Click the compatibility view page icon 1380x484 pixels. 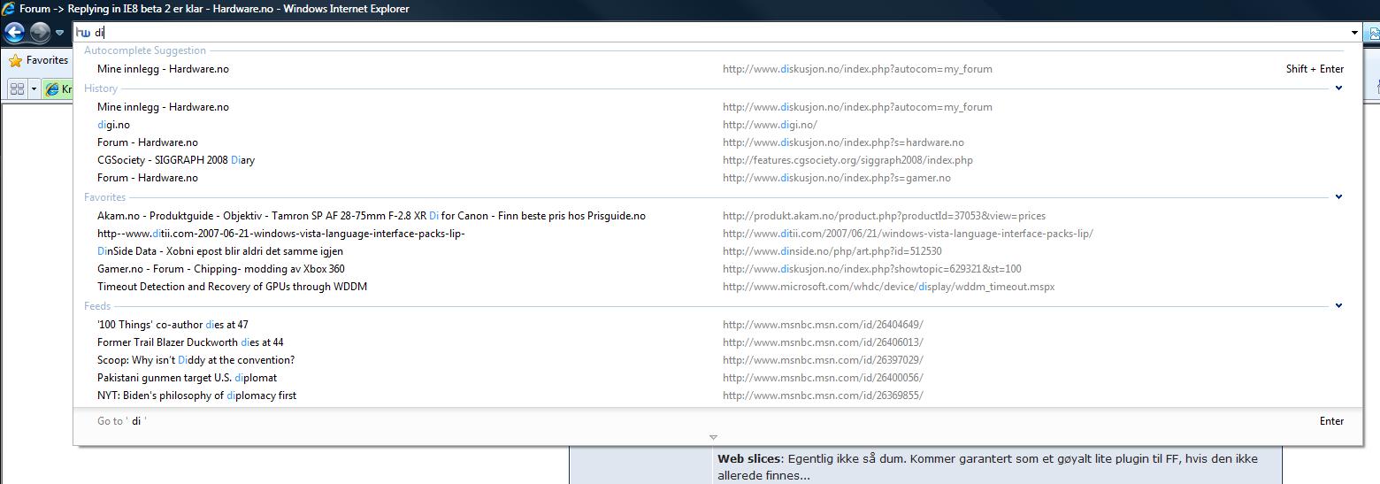[x=1374, y=34]
